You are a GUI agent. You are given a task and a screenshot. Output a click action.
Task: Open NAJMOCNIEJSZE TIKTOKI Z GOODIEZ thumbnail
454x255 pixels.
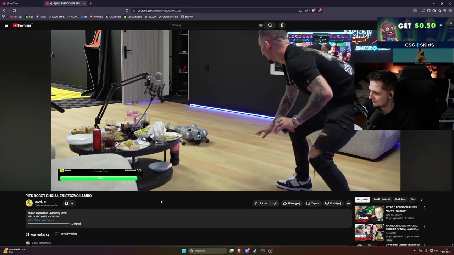(x=369, y=232)
